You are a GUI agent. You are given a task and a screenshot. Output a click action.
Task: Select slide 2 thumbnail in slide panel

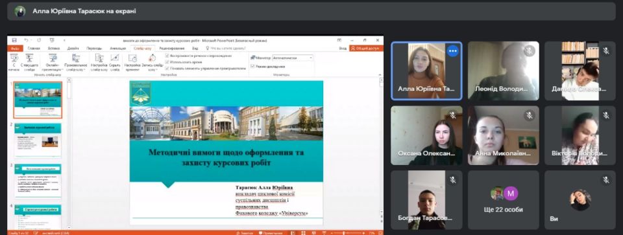[38, 139]
